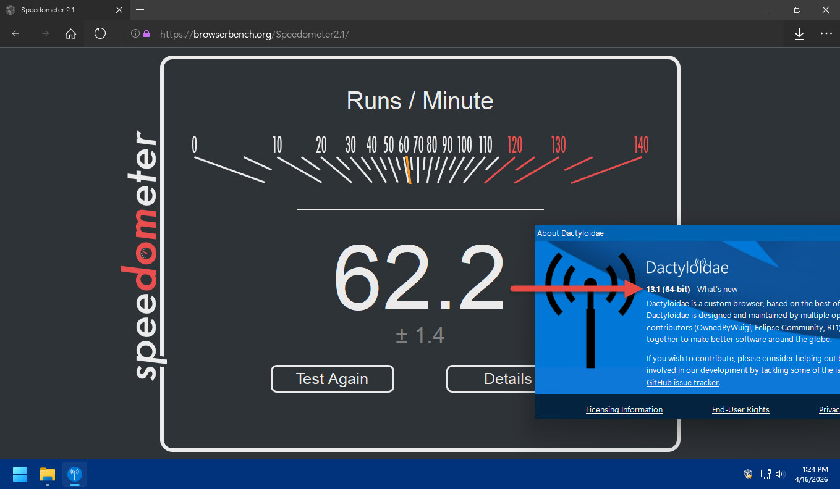Select the Speedometer 2.1 tab

[62, 10]
